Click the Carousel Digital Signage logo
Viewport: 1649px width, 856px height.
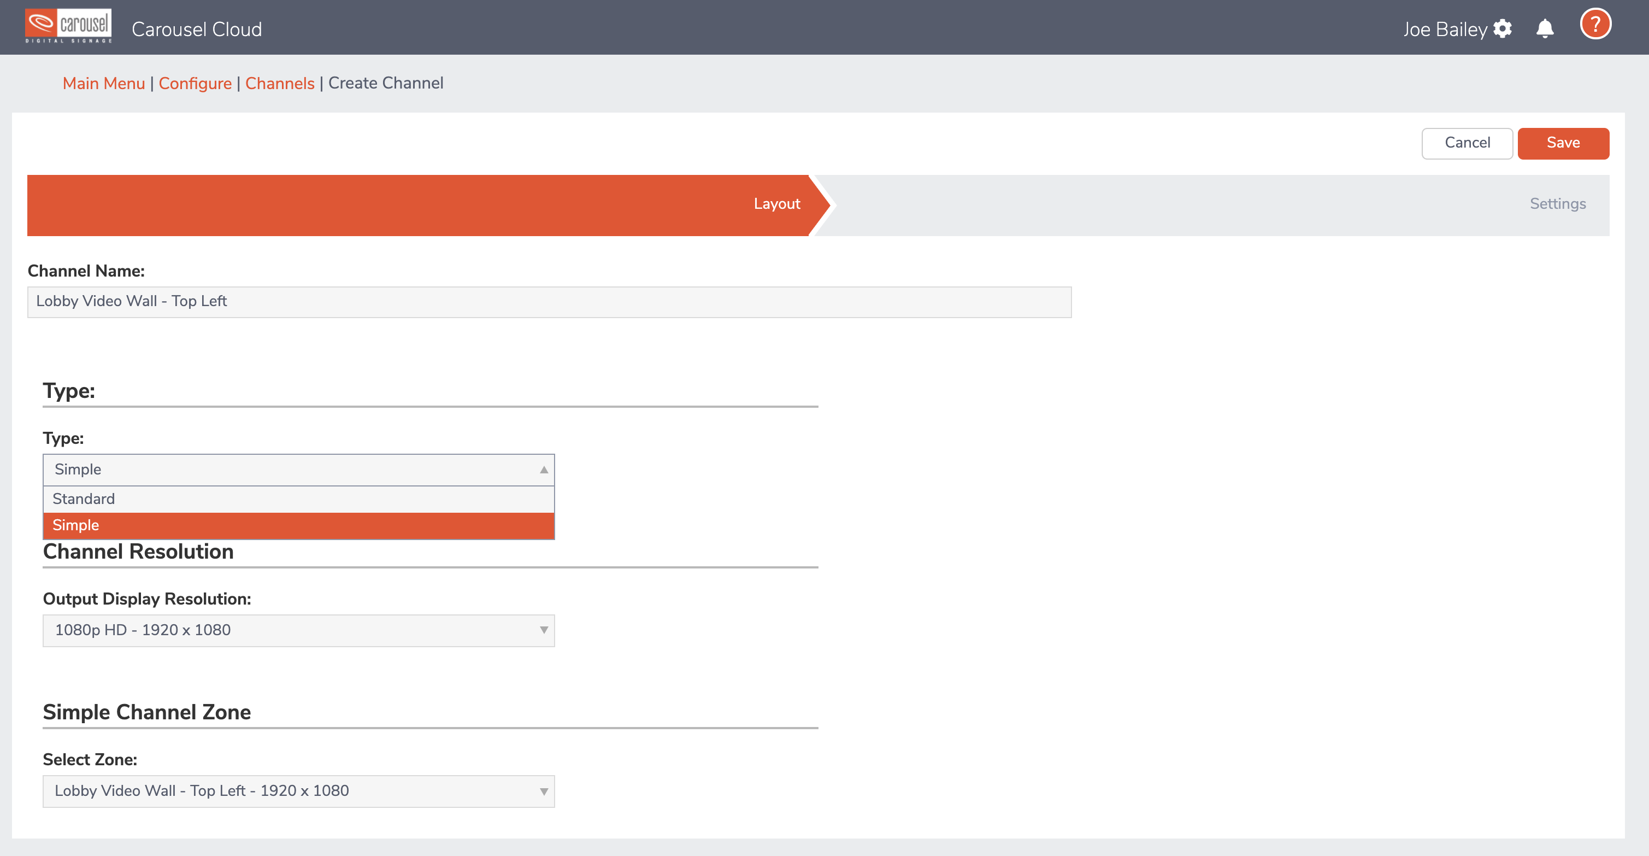pyautogui.click(x=68, y=26)
